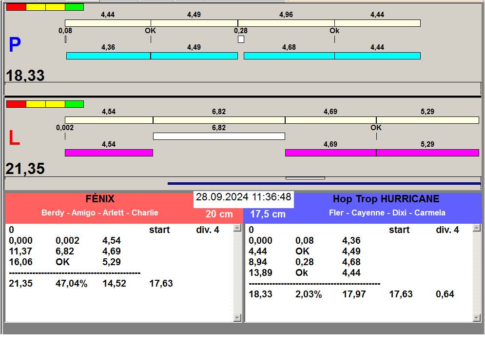Click the green light in the P lane
Screen dimensions: 485x349
point(74,7)
